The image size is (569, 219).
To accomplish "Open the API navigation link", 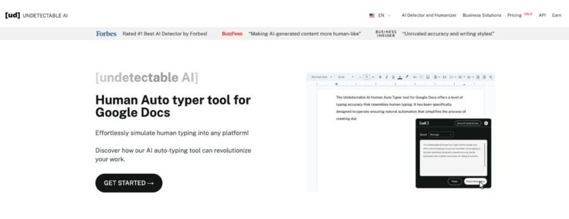I will tap(542, 15).
